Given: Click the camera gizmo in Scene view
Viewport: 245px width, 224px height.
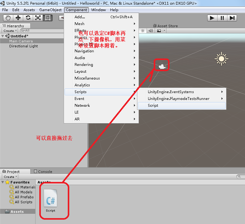Looking at the screenshot, I should point(162,67).
